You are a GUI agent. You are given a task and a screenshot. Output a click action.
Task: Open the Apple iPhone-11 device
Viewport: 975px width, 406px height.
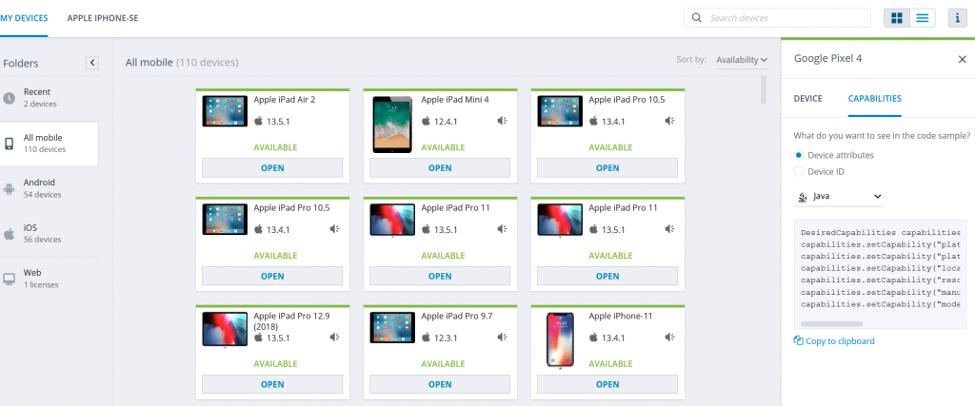607,384
